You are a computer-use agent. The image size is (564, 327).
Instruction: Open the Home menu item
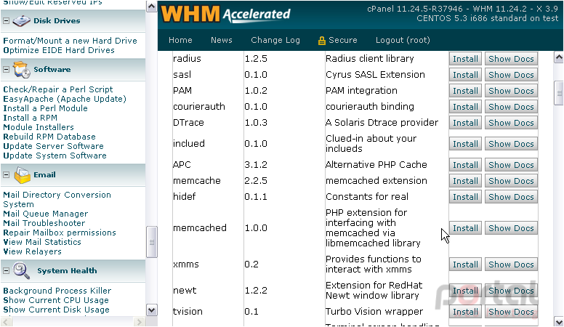[180, 40]
